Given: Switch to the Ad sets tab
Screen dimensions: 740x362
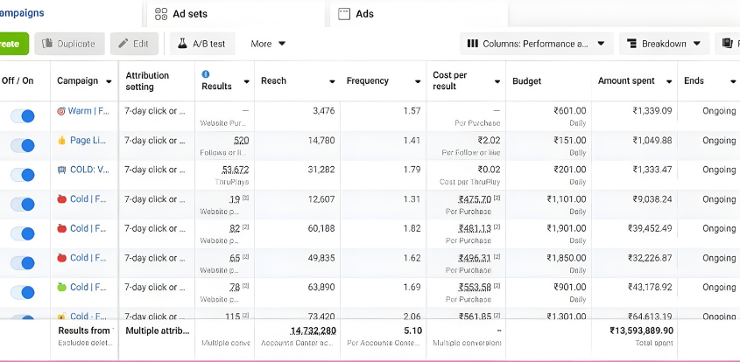Looking at the screenshot, I should coord(191,14).
